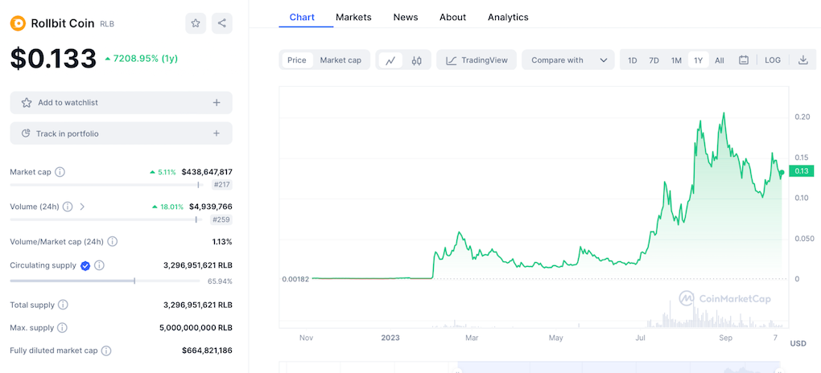Set chart range to 7D
Viewport: 821px width, 373px height.
(654, 60)
